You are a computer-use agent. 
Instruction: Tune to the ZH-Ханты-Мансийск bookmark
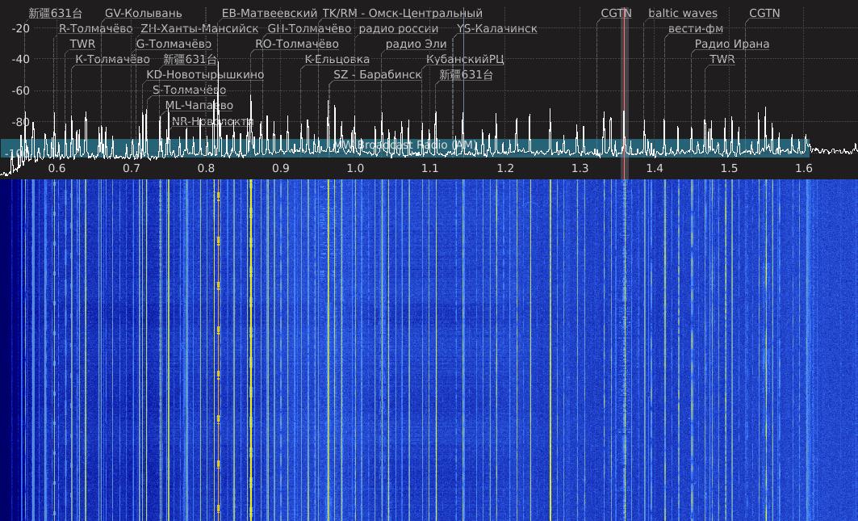(199, 28)
